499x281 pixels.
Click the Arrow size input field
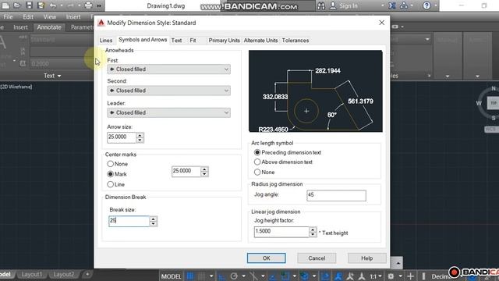pos(122,137)
